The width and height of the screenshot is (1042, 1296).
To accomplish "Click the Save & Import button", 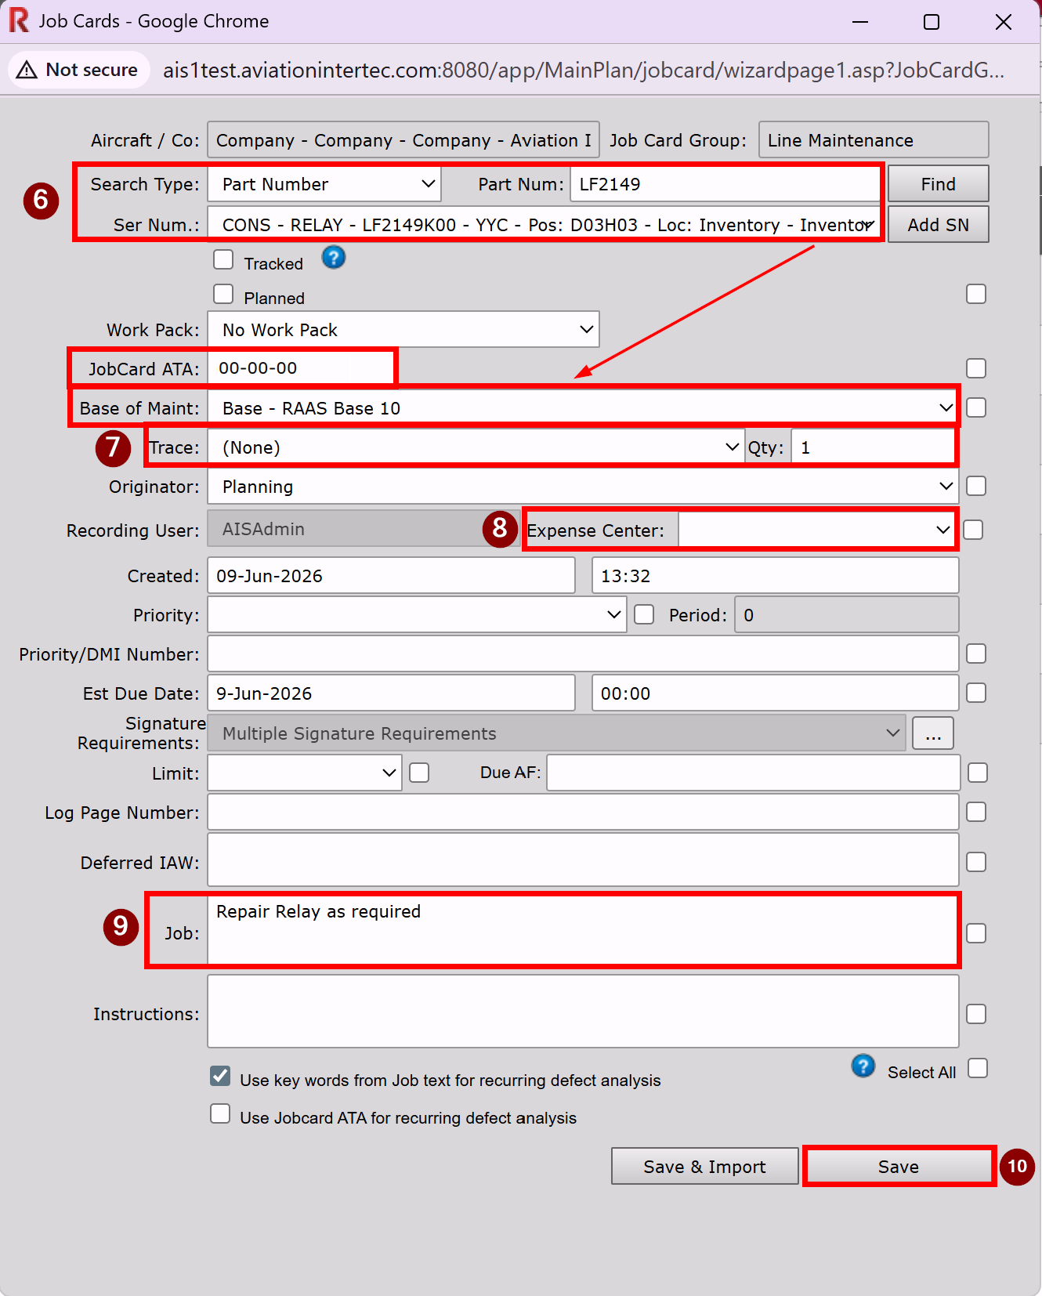I will click(x=705, y=1167).
